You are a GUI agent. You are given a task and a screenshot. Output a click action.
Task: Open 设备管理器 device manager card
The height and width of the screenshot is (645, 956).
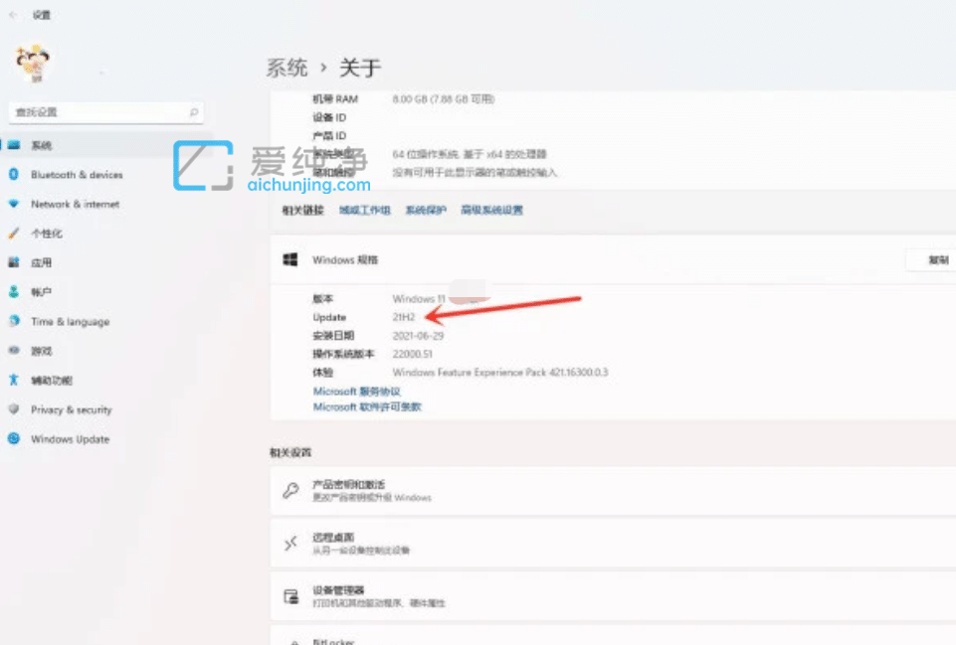pos(613,596)
